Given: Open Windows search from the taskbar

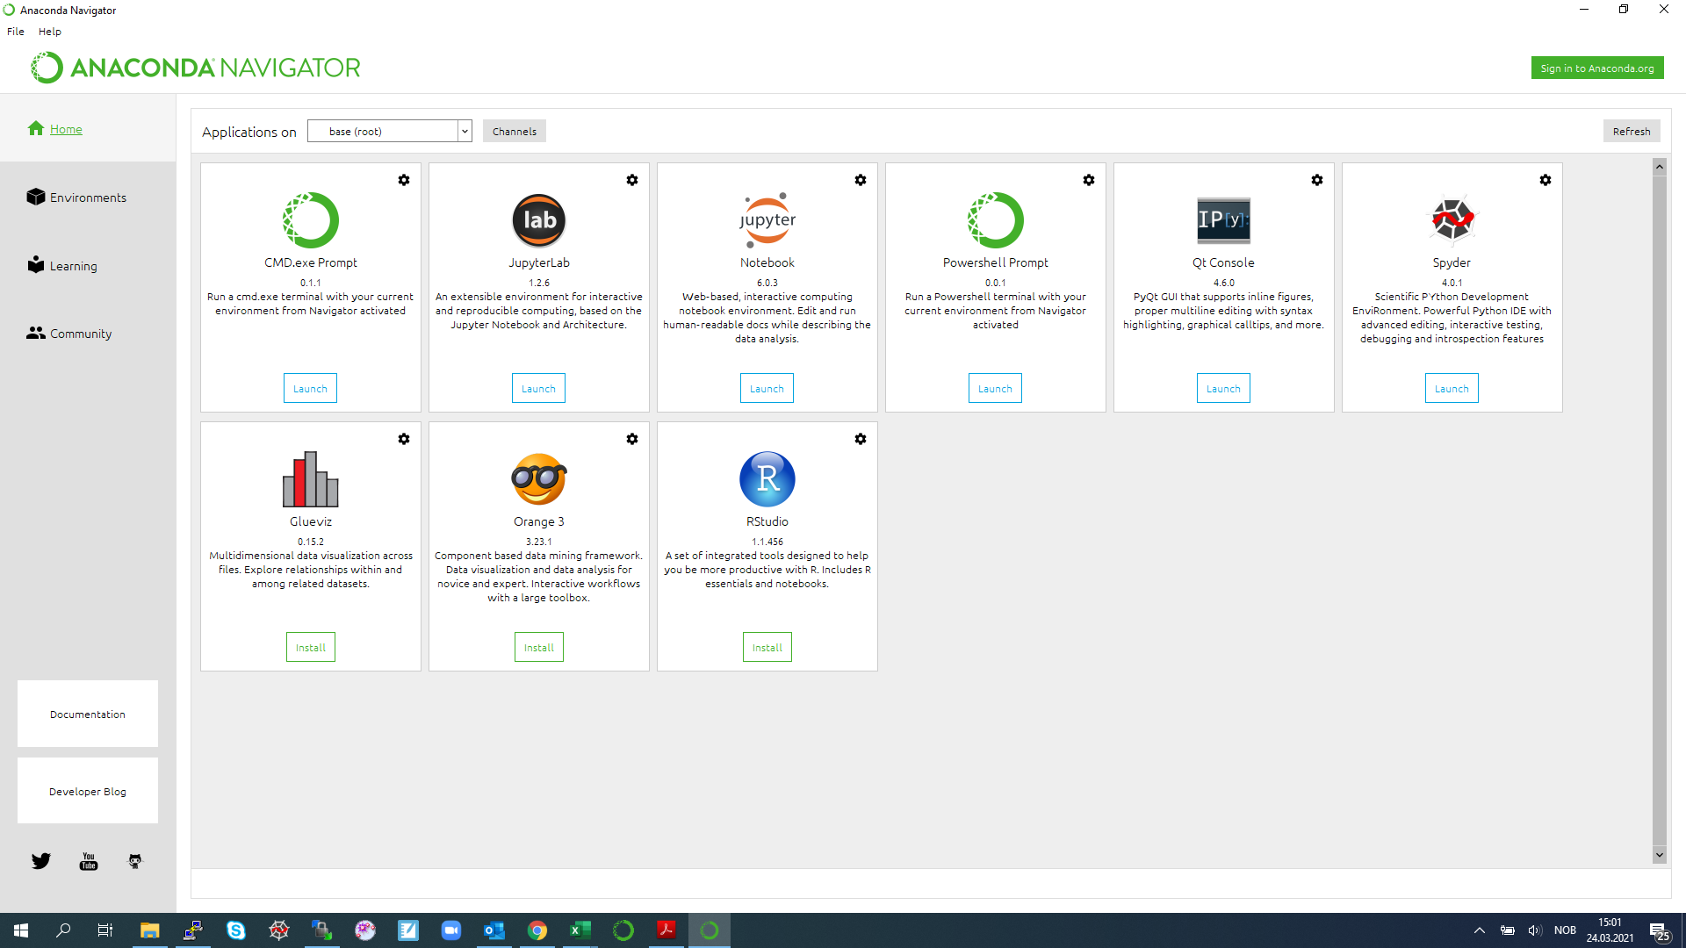Looking at the screenshot, I should point(63,930).
